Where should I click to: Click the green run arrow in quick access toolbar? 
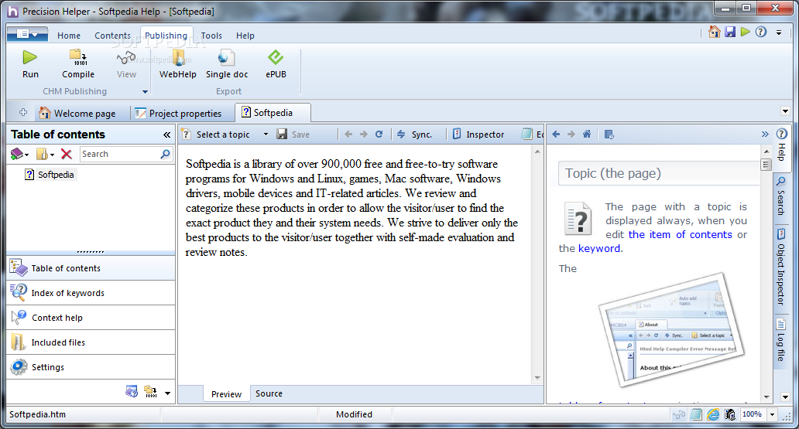pyautogui.click(x=746, y=32)
